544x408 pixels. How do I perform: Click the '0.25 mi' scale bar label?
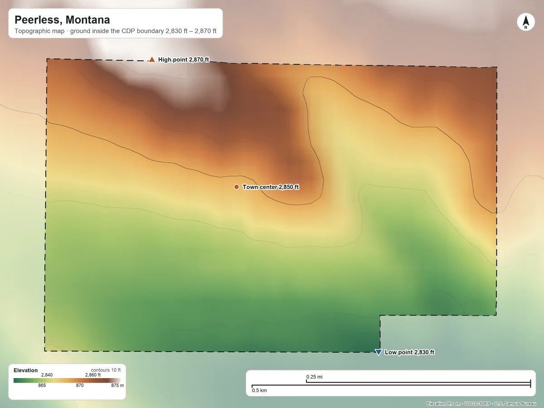click(x=314, y=377)
